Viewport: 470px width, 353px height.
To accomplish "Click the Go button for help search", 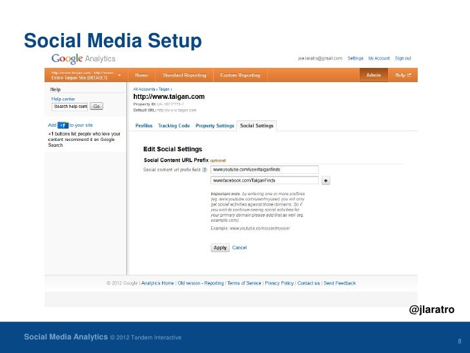I will pos(97,106).
